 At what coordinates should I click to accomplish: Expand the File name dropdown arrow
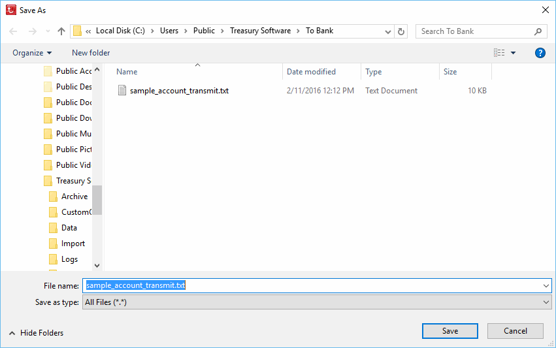(546, 286)
